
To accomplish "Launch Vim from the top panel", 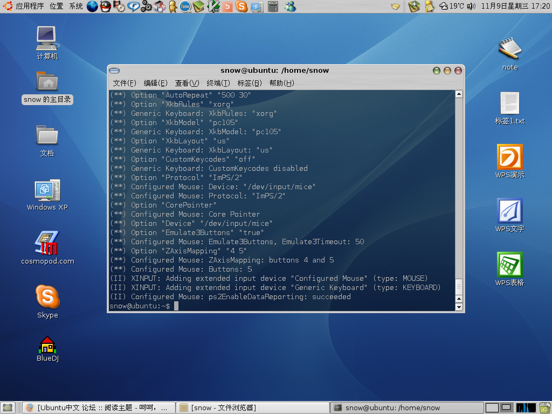I will click(213, 6).
